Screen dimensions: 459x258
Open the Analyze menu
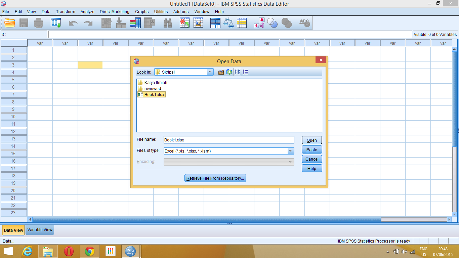click(x=87, y=11)
